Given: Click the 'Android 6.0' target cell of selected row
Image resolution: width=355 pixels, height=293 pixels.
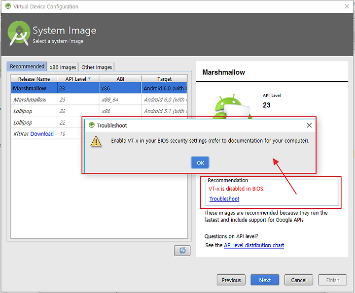Looking at the screenshot, I should coord(164,88).
